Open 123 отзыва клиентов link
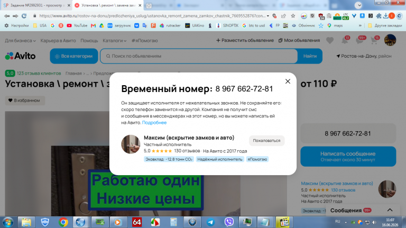The image size is (406, 228). coord(39,74)
